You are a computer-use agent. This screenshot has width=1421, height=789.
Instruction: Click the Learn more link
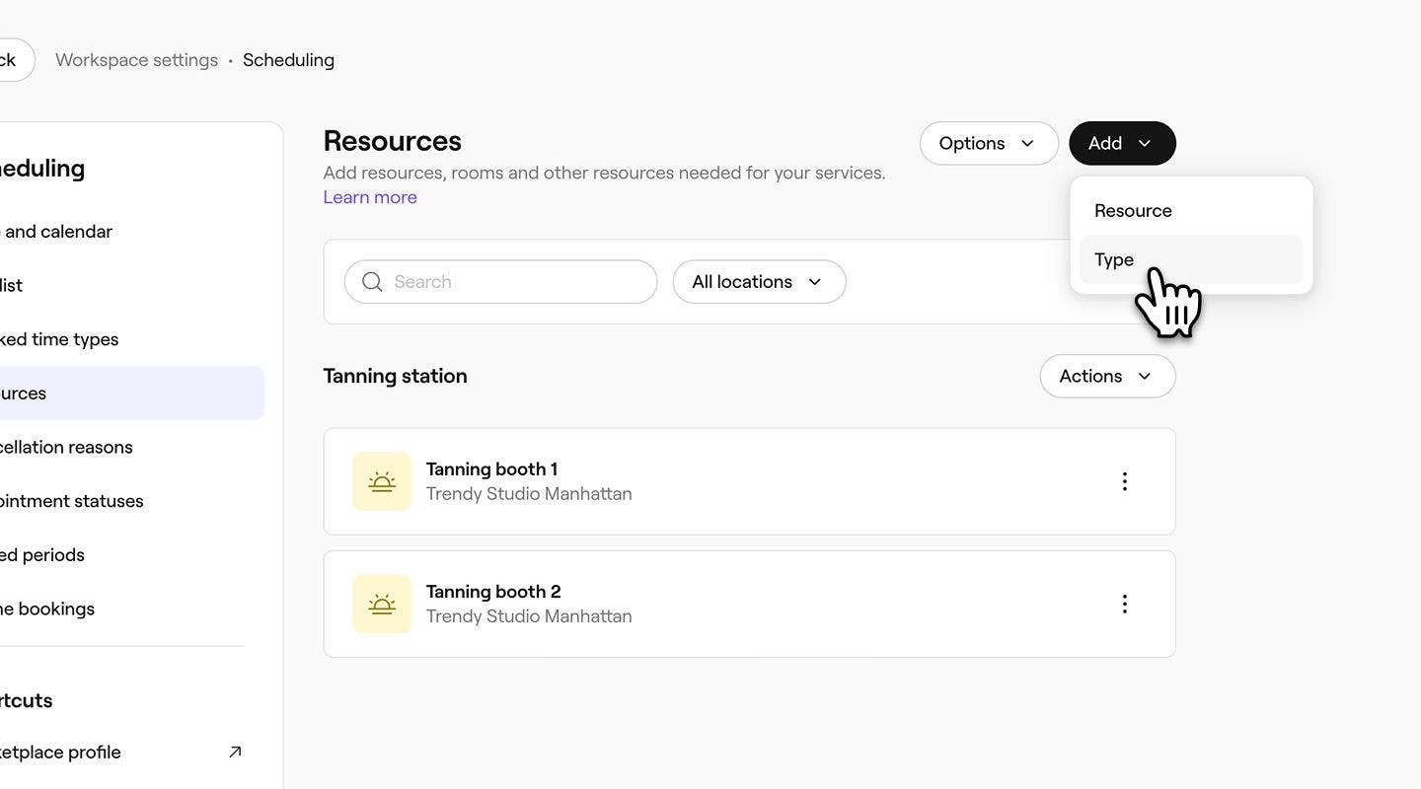pyautogui.click(x=369, y=196)
